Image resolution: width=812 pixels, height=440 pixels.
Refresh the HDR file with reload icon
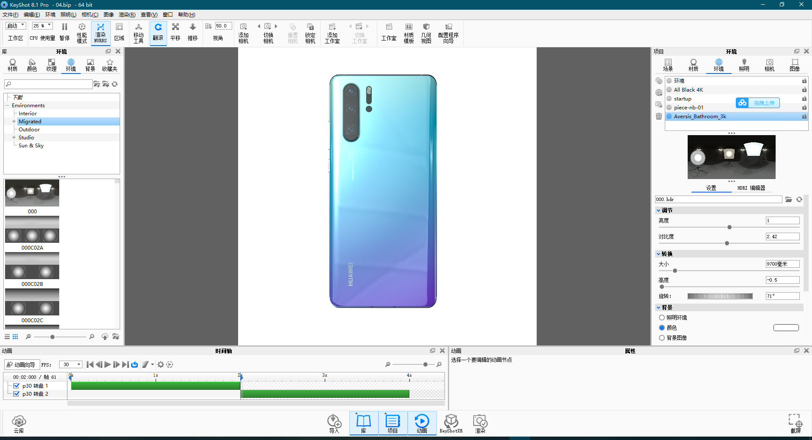click(x=799, y=199)
